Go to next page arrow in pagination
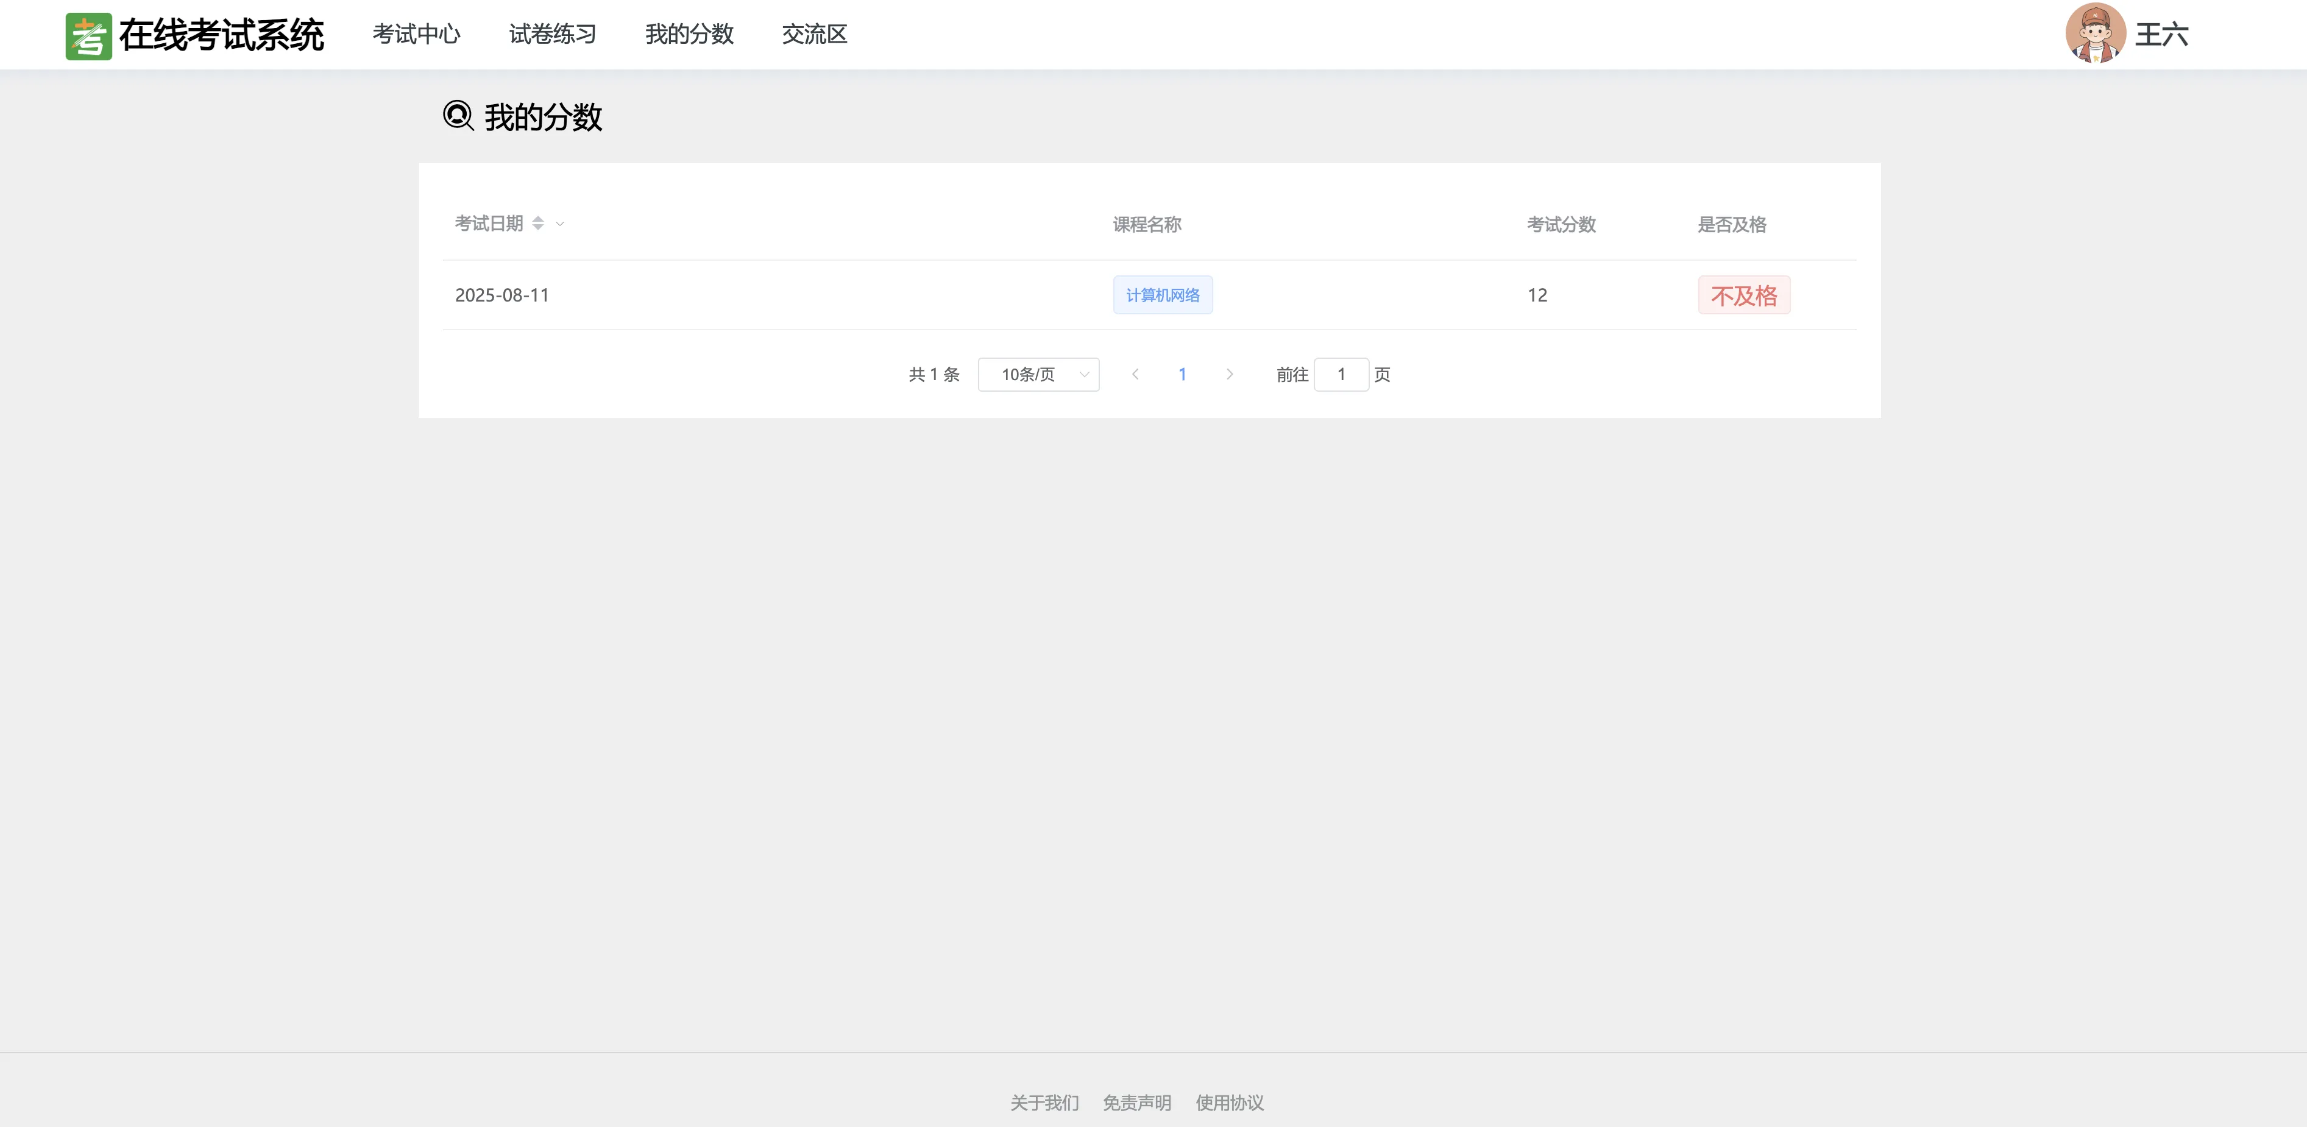Image resolution: width=2307 pixels, height=1127 pixels. coord(1230,374)
